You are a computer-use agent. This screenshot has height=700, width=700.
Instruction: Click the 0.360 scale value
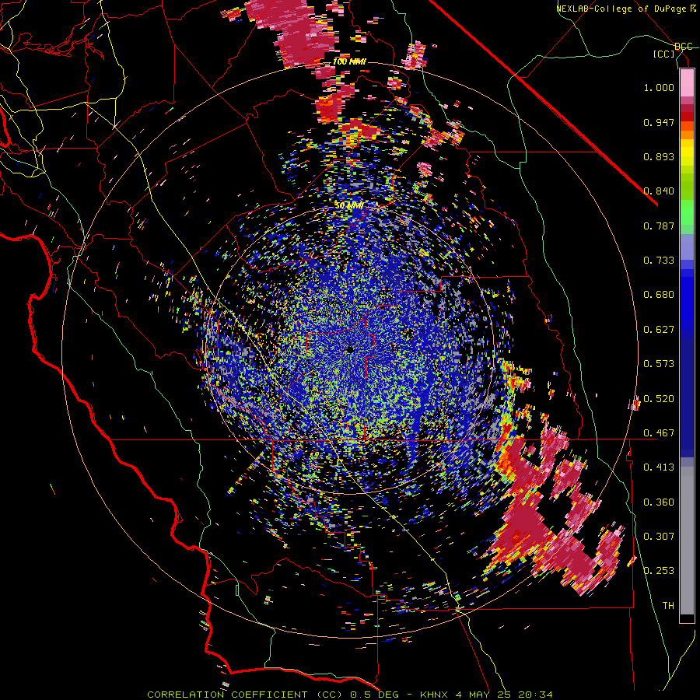(659, 502)
